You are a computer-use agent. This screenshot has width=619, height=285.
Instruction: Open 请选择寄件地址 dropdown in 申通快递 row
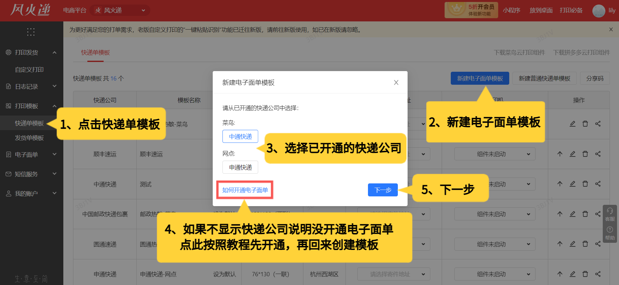pyautogui.click(x=394, y=274)
